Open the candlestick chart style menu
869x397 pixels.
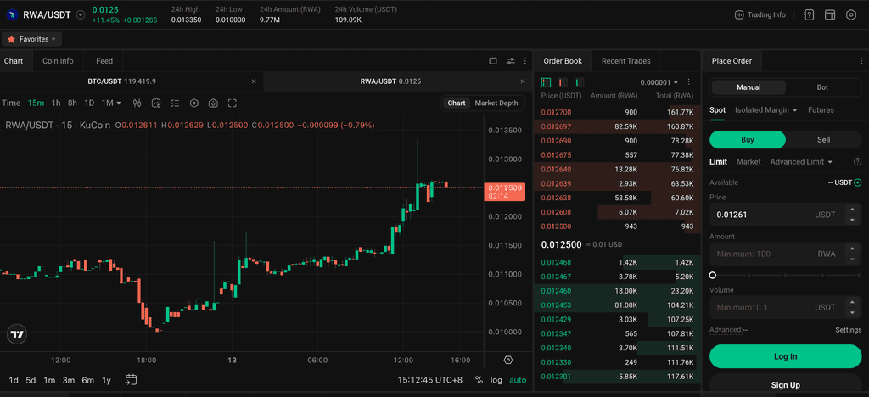click(x=137, y=103)
